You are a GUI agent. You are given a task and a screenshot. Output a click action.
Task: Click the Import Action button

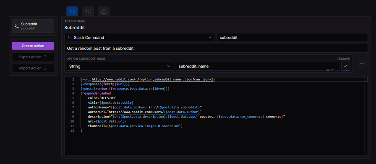[x=33, y=68]
